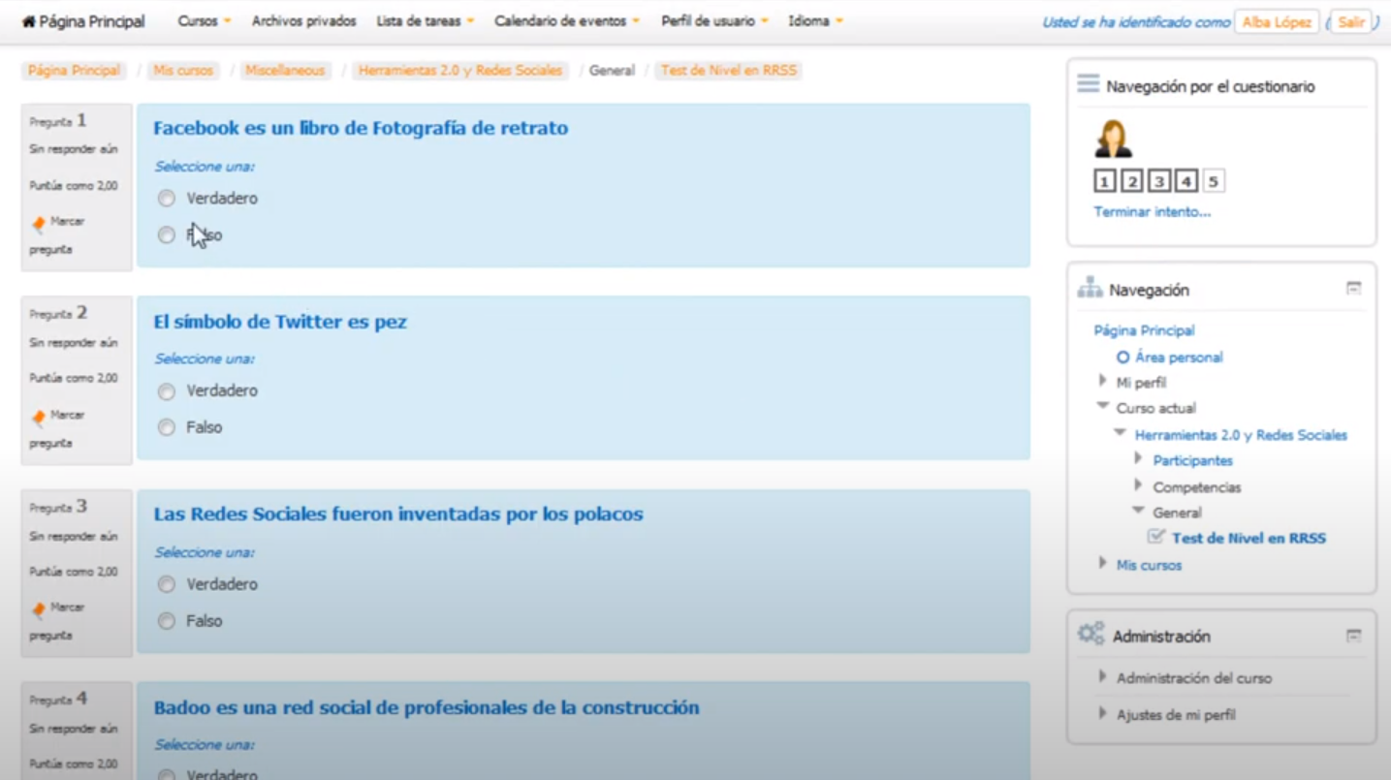
Task: Click the circle icon beside Área personal
Action: (1122, 358)
